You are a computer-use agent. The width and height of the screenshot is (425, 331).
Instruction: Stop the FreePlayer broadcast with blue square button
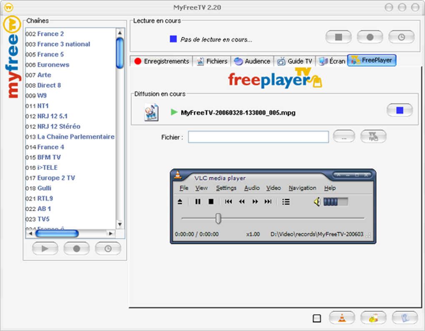pos(400,110)
